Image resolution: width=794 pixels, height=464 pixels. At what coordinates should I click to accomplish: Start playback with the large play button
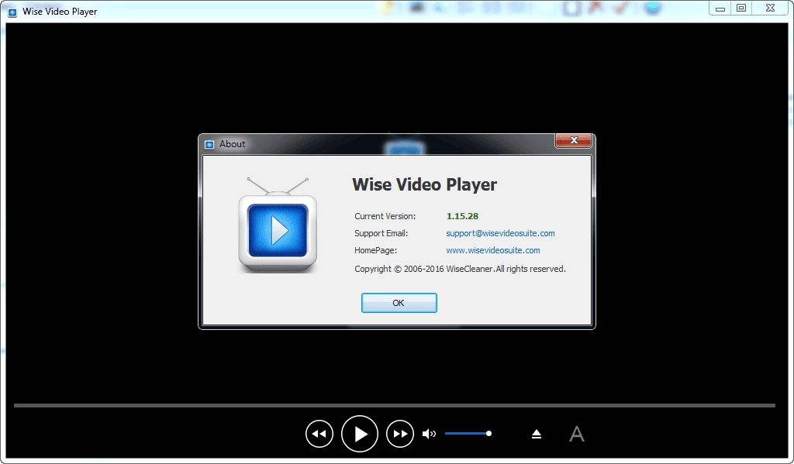360,434
